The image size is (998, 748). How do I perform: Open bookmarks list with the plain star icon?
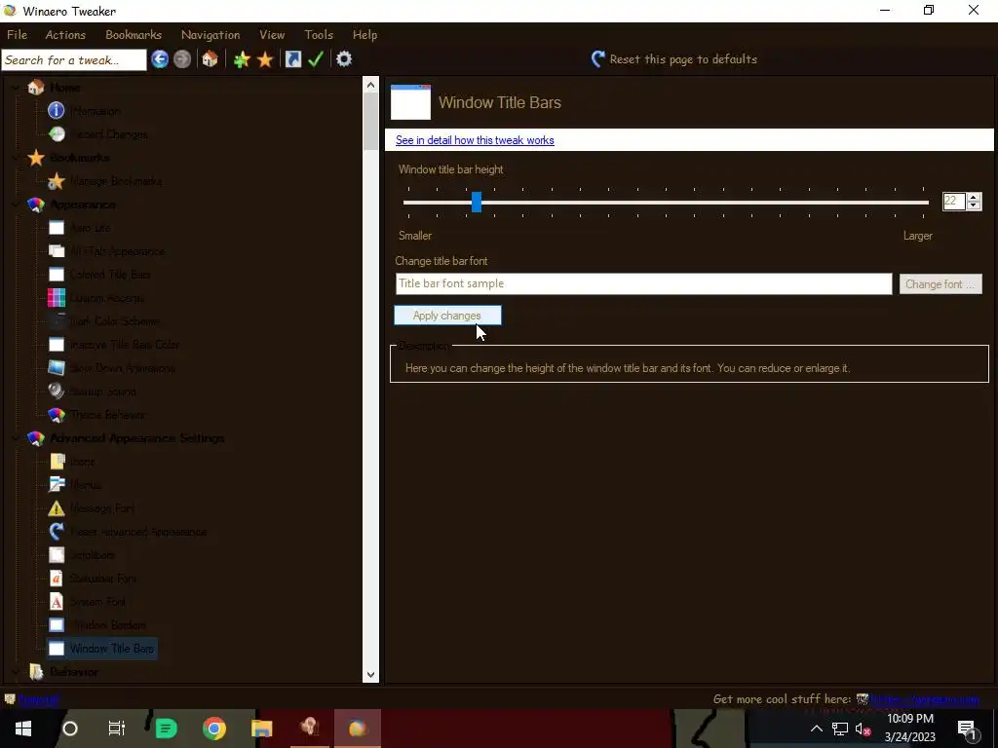click(x=265, y=59)
